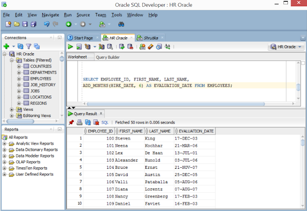Collapse the Tables (Filtered) node
The image size is (307, 211).
click(12, 60)
